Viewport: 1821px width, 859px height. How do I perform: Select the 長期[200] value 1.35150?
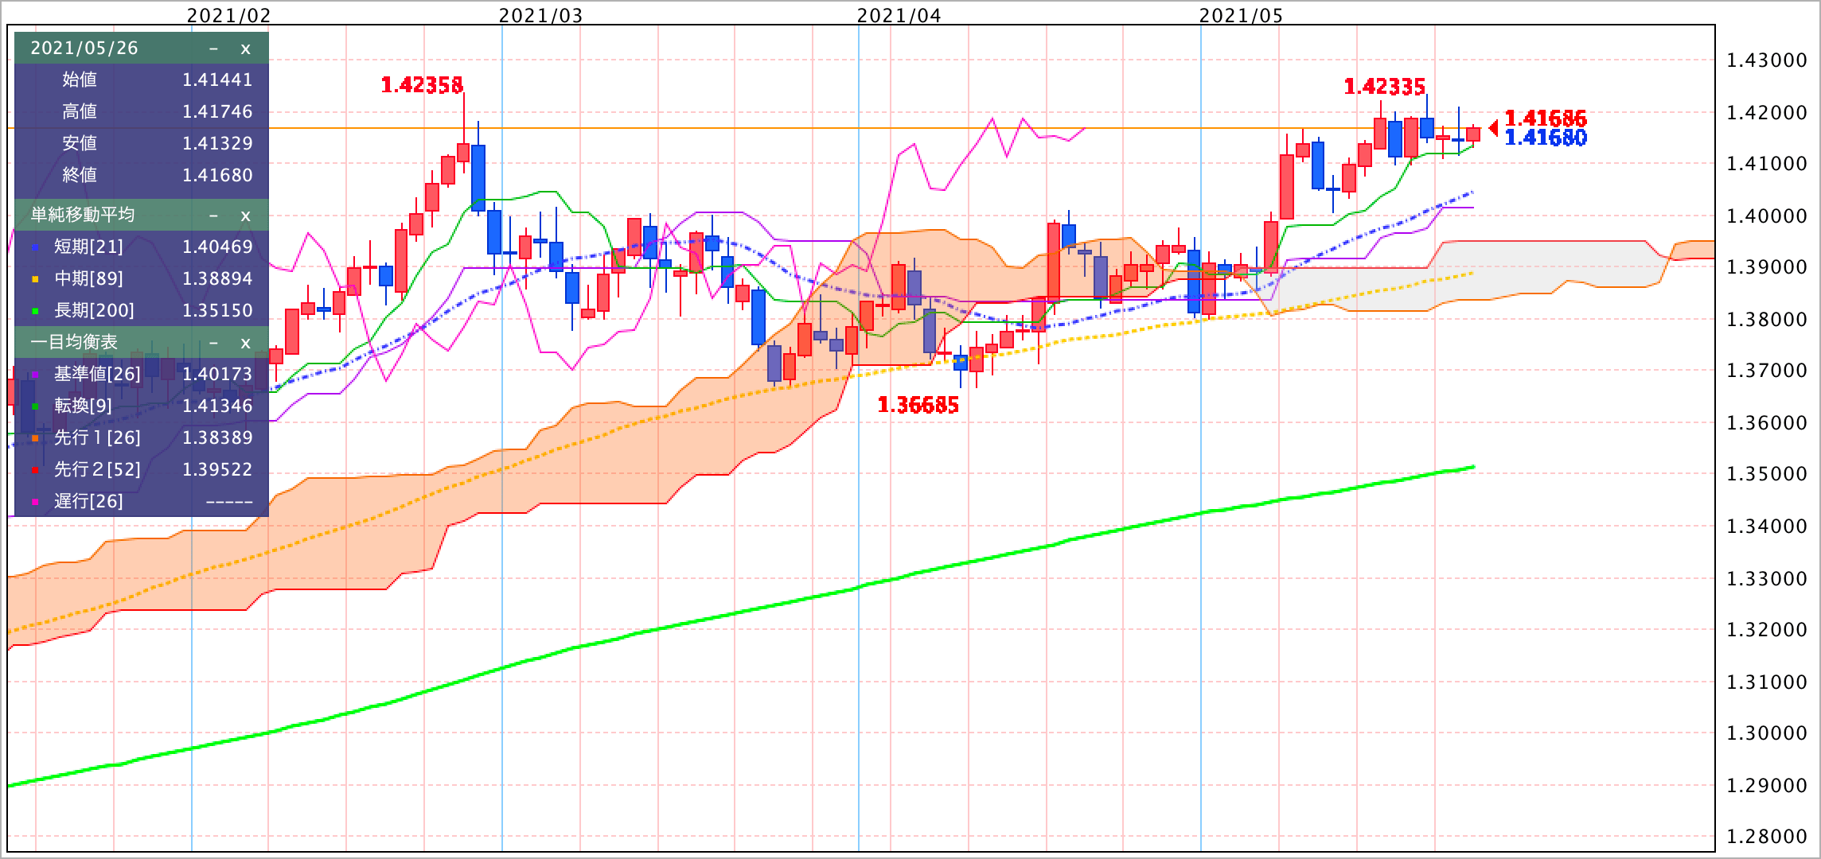click(217, 310)
